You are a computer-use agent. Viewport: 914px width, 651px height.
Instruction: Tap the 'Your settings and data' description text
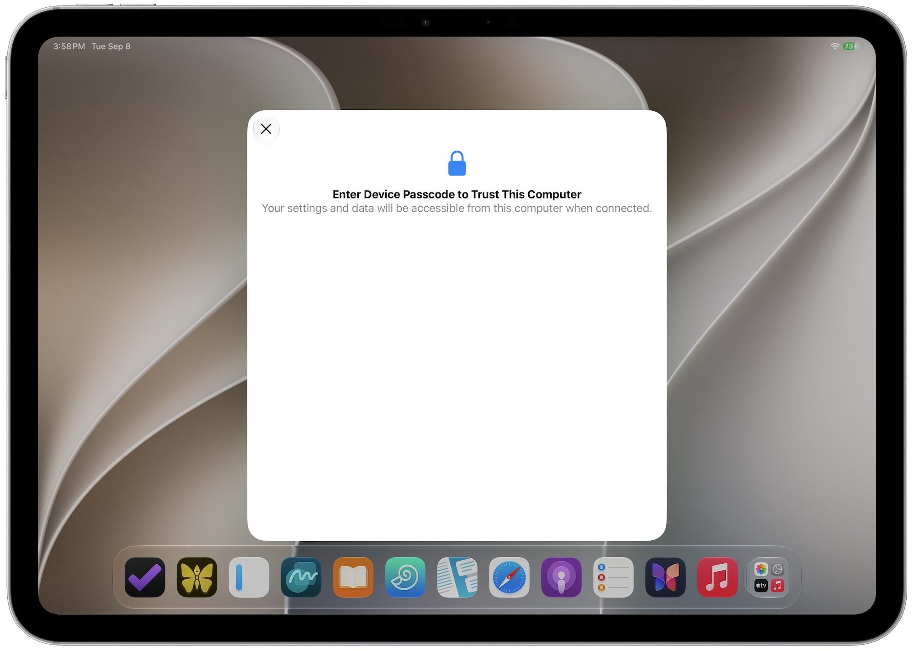[x=457, y=208]
